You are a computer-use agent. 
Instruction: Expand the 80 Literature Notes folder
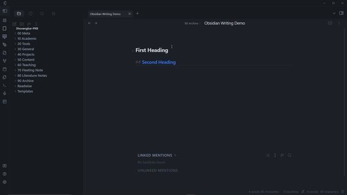pyautogui.click(x=32, y=76)
